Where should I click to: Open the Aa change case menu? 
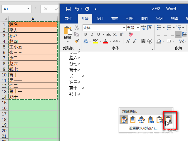click(x=117, y=41)
